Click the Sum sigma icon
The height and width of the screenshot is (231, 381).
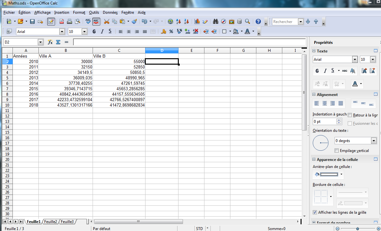(58, 42)
